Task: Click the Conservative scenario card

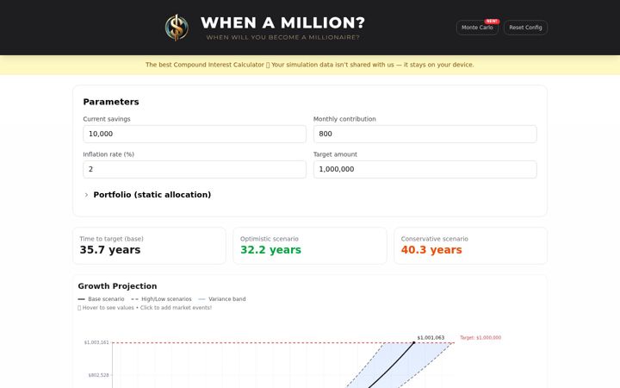Action: coord(470,246)
